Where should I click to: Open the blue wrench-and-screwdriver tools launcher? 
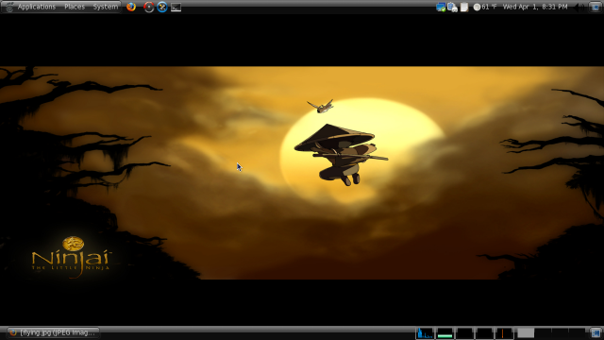pos(162,7)
